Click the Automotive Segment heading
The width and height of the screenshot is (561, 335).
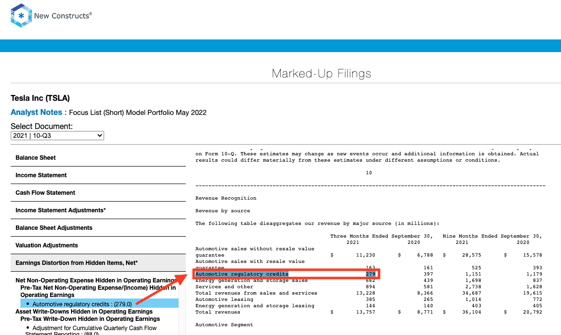(224, 325)
